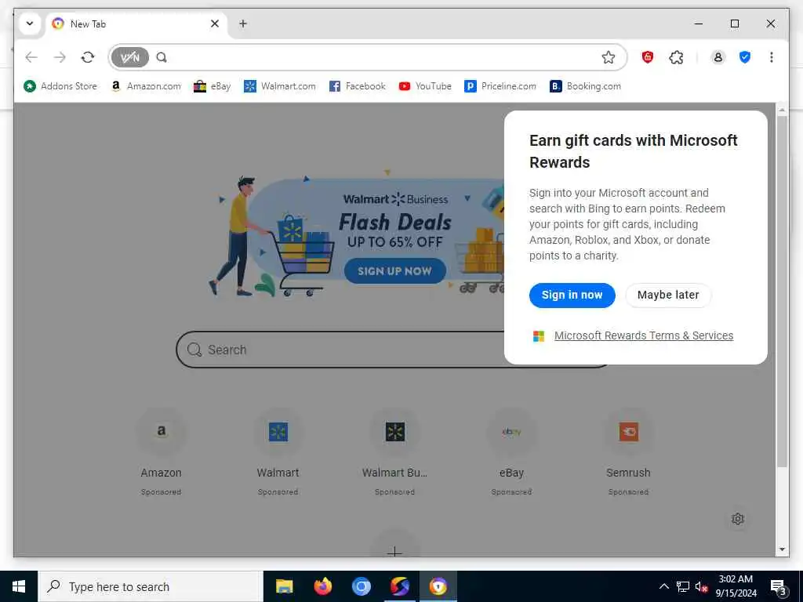This screenshot has width=803, height=602.
Task: Open Priceline.com bookmark
Action: [500, 86]
